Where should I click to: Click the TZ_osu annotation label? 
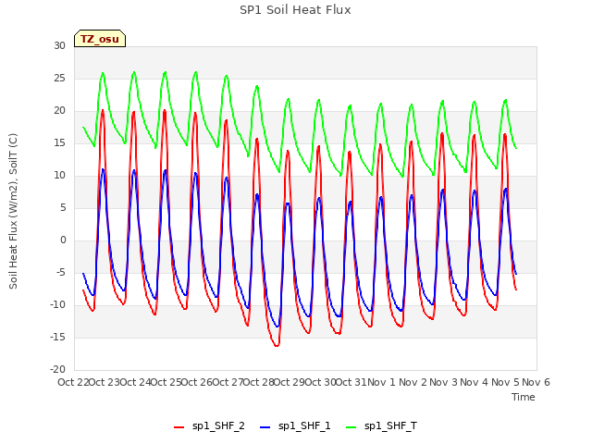click(100, 39)
